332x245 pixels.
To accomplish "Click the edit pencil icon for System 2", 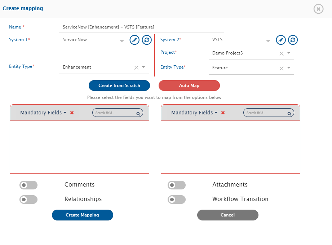I will pos(281,40).
